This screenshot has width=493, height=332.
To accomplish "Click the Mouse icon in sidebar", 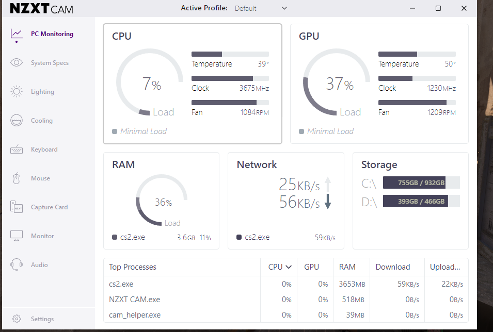I will click(x=17, y=178).
